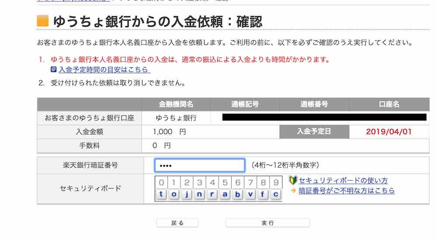
Task: Click security board key 'o'
Action: pyautogui.click(x=174, y=194)
